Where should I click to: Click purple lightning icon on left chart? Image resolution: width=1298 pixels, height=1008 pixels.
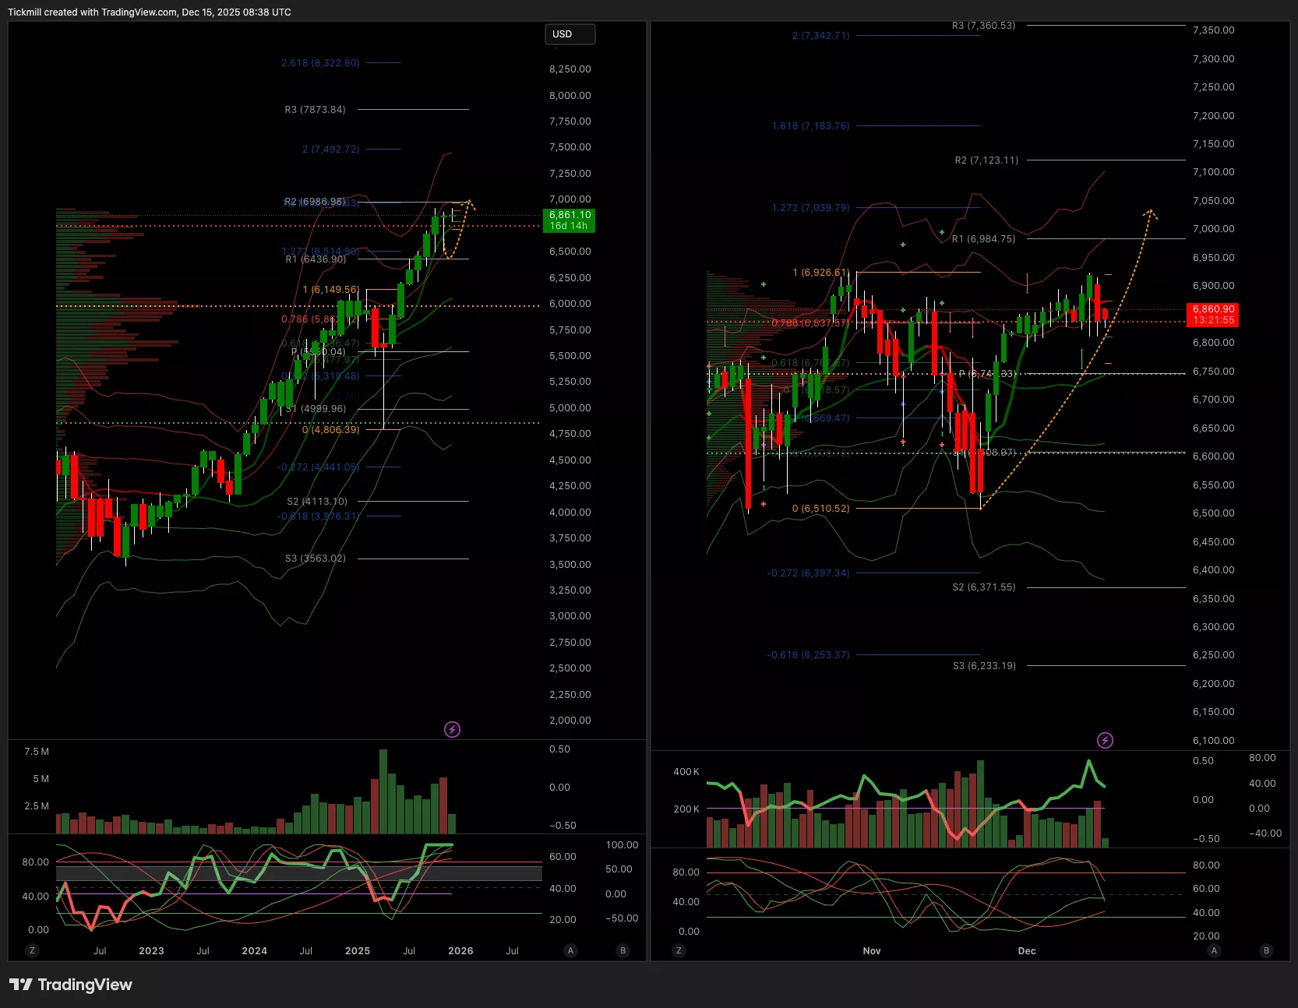pyautogui.click(x=452, y=729)
